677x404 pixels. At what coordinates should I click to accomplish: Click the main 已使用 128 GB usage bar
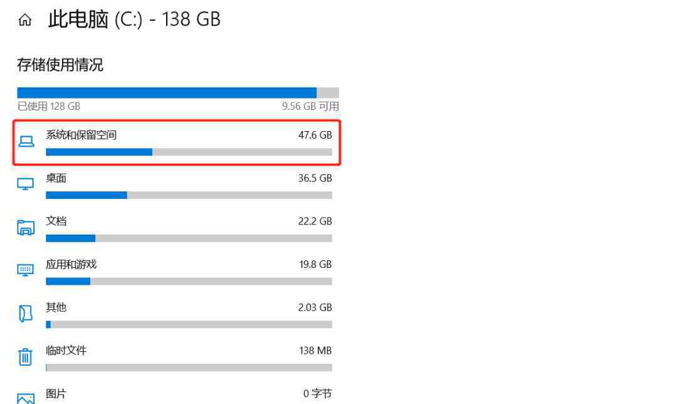pyautogui.click(x=178, y=93)
